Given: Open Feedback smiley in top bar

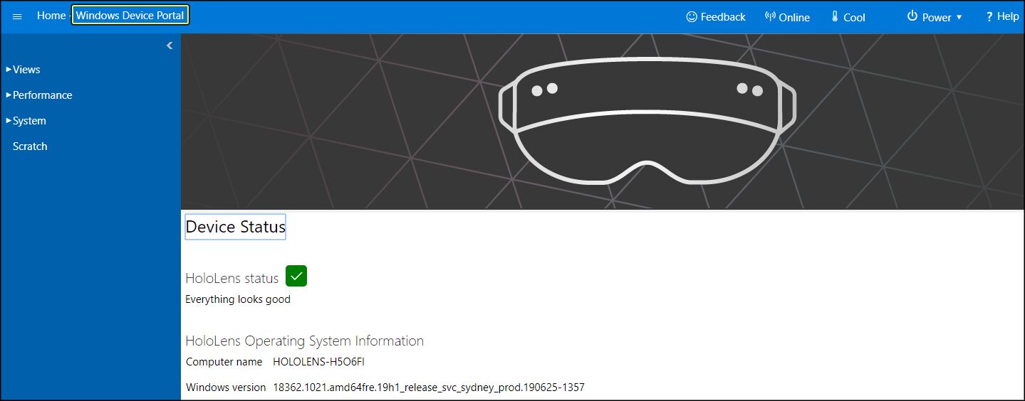Looking at the screenshot, I should tap(716, 17).
